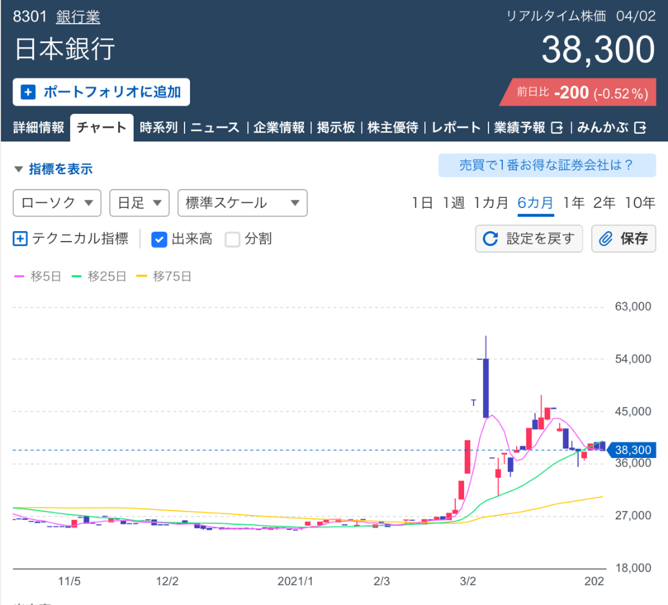Click the 38,300 current price marker on axis
668x605 pixels.
[x=632, y=450]
